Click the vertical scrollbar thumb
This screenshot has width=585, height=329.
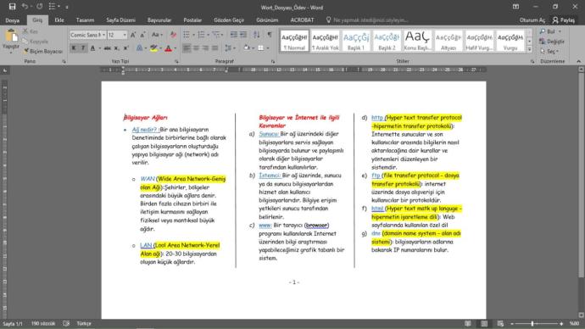click(x=581, y=176)
